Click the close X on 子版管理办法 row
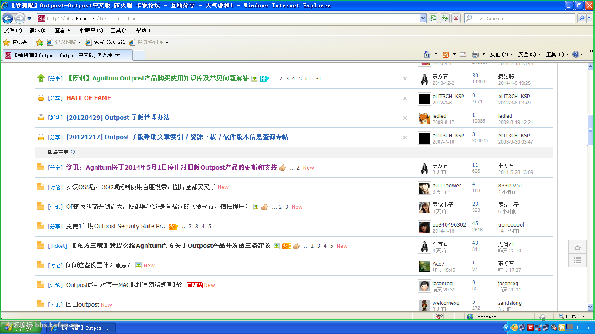 coord(405,118)
